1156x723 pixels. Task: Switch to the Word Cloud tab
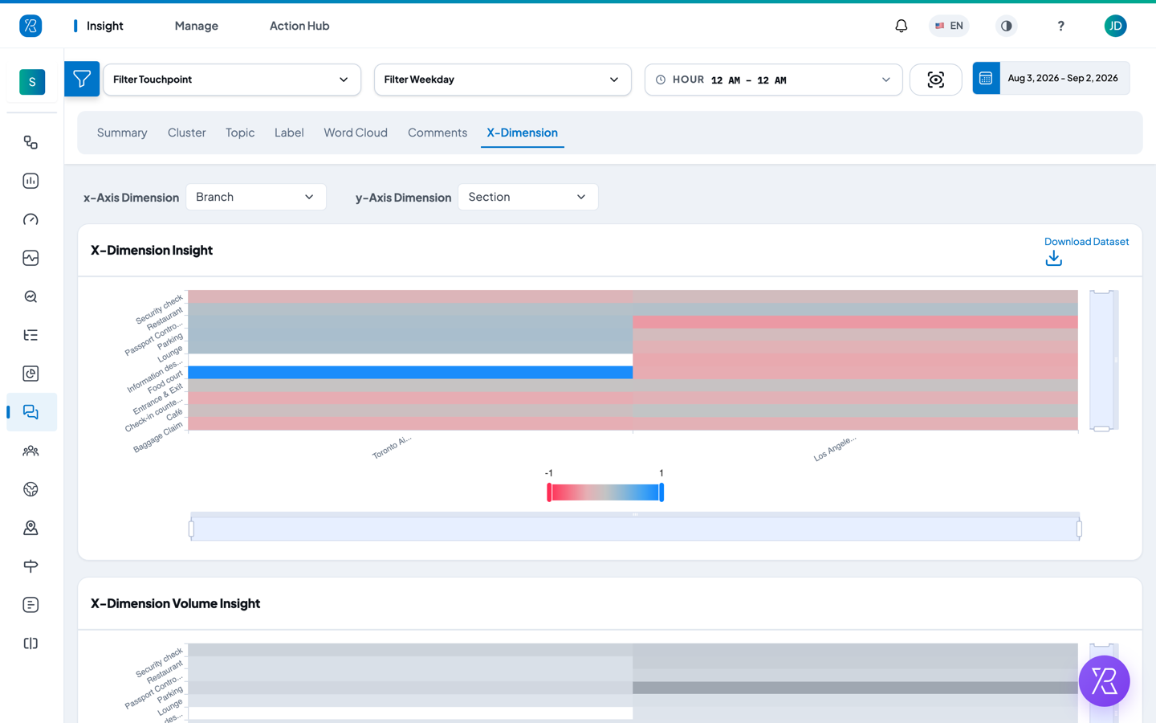pyautogui.click(x=356, y=133)
